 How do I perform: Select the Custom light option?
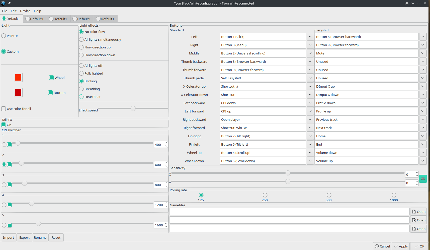coord(10,51)
